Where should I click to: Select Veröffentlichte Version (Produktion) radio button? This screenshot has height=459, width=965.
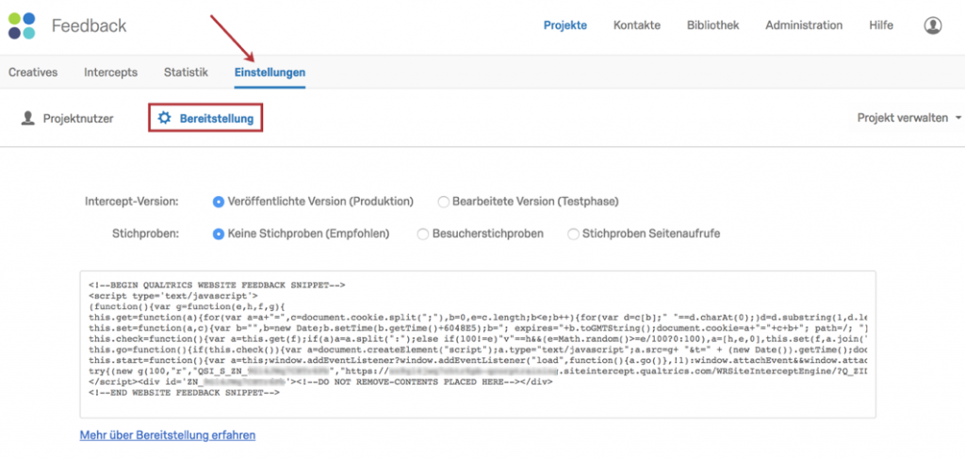coord(218,201)
